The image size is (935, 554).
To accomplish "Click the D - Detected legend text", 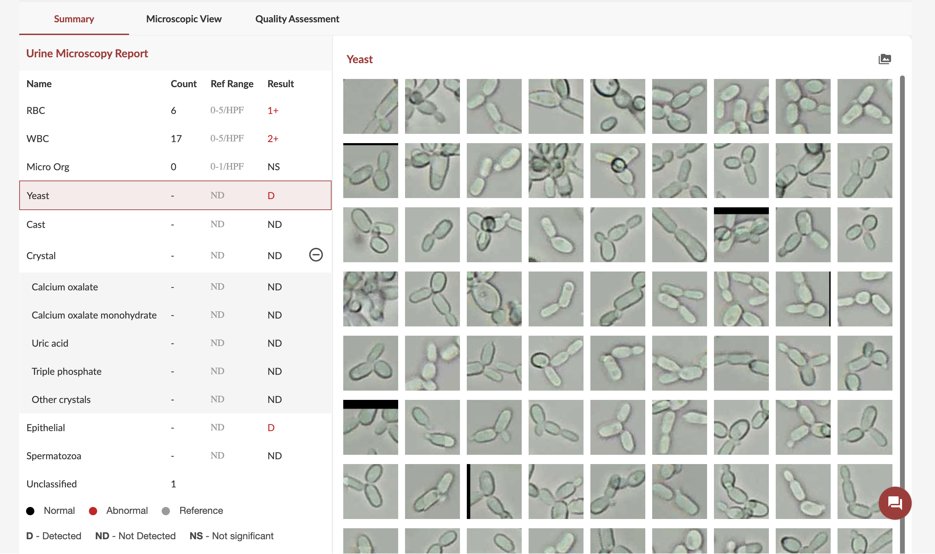I will pos(54,536).
